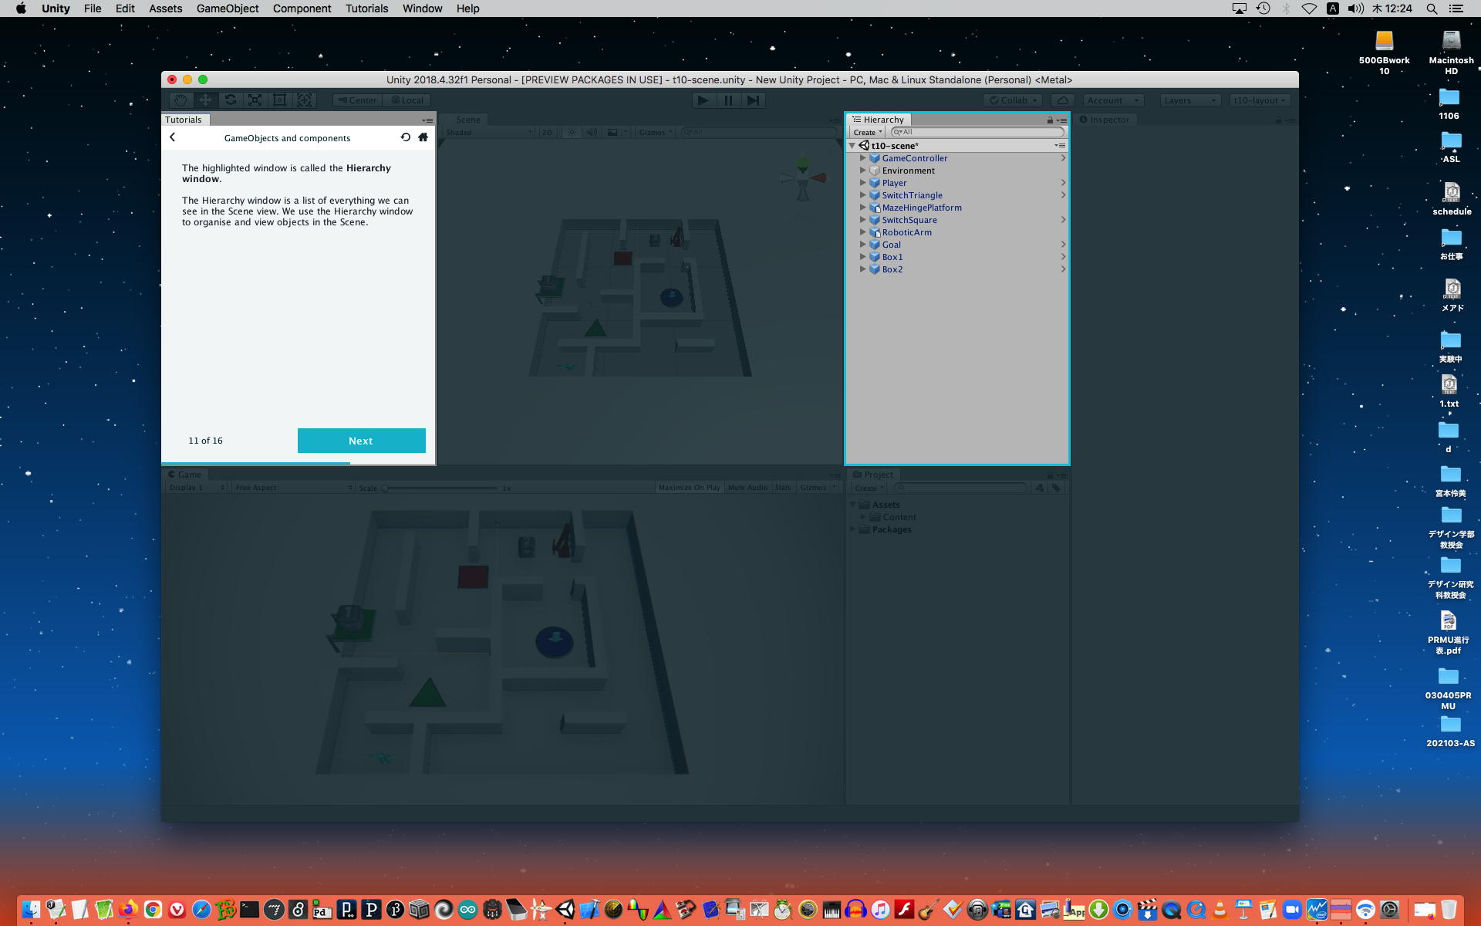
Task: Select the Rect transform tool
Action: pyautogui.click(x=279, y=100)
